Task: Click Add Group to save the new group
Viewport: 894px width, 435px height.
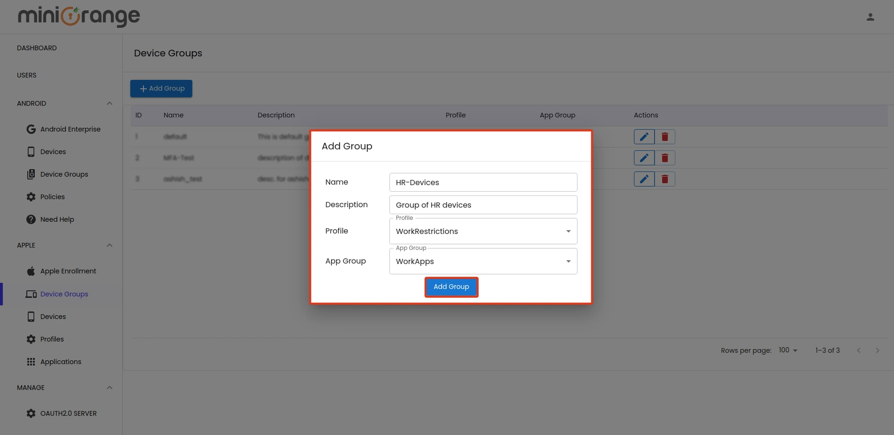Action: (451, 287)
